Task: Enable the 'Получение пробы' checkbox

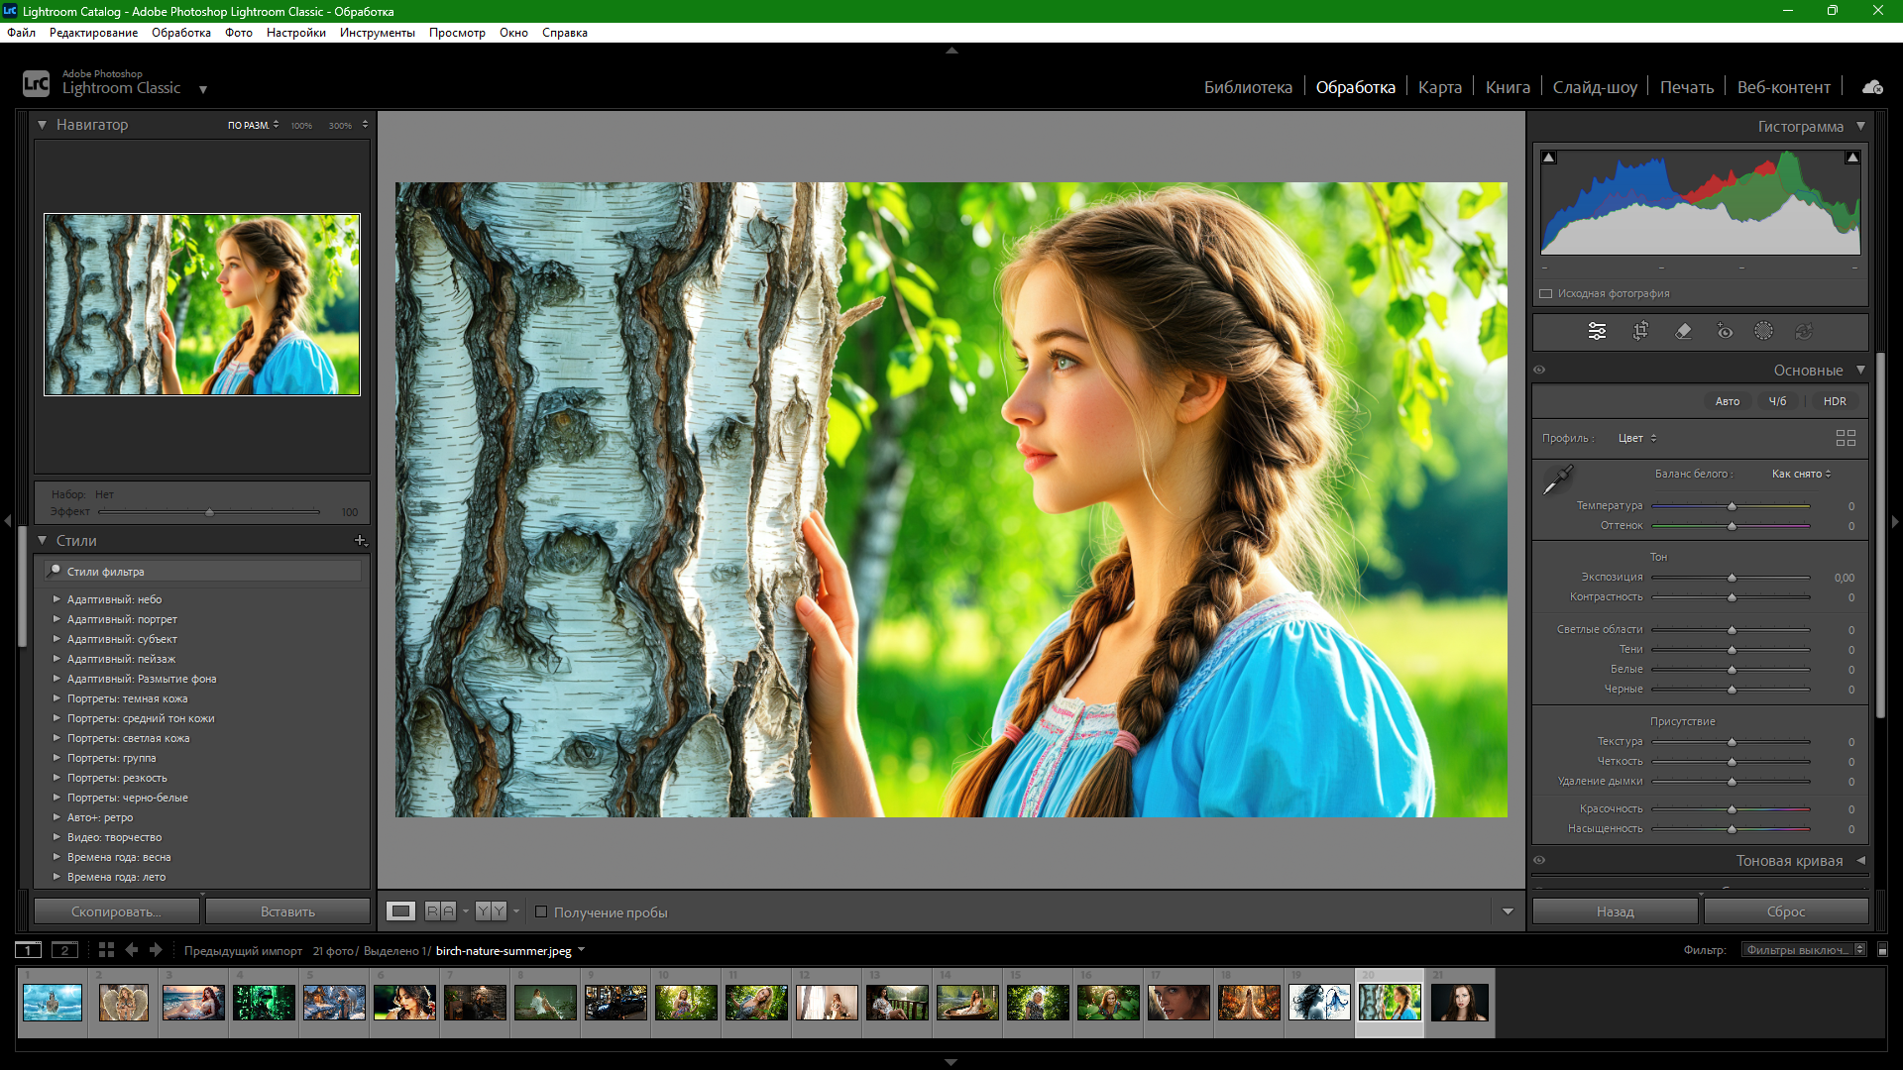Action: click(x=541, y=911)
